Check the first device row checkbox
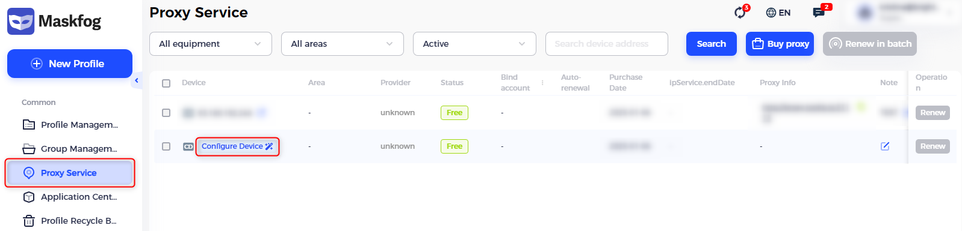962x231 pixels. tap(166, 113)
